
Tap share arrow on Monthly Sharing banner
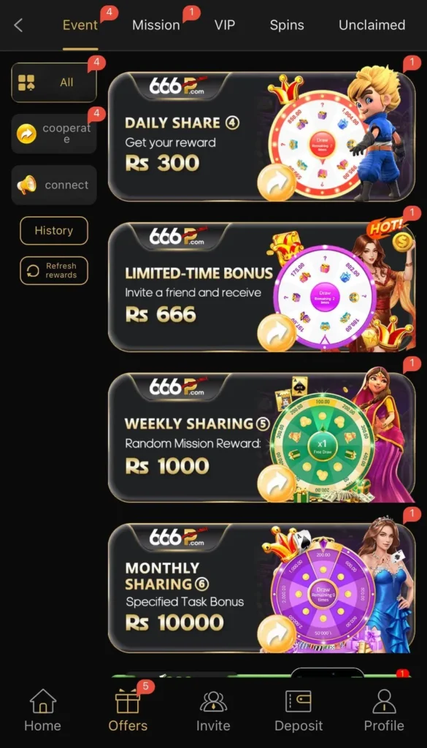pyautogui.click(x=277, y=635)
